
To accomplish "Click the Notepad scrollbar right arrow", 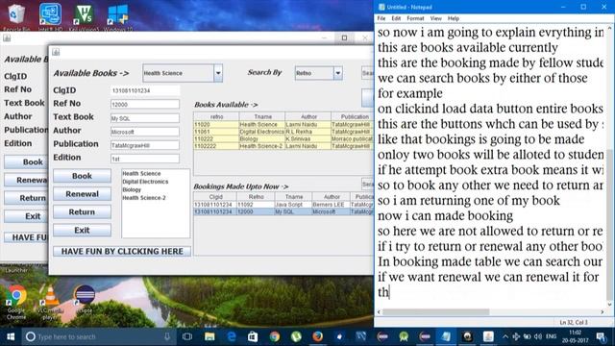I will (x=603, y=311).
